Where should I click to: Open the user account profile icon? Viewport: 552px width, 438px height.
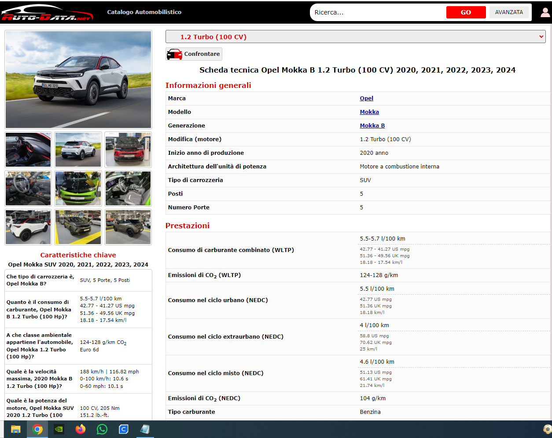545,12
